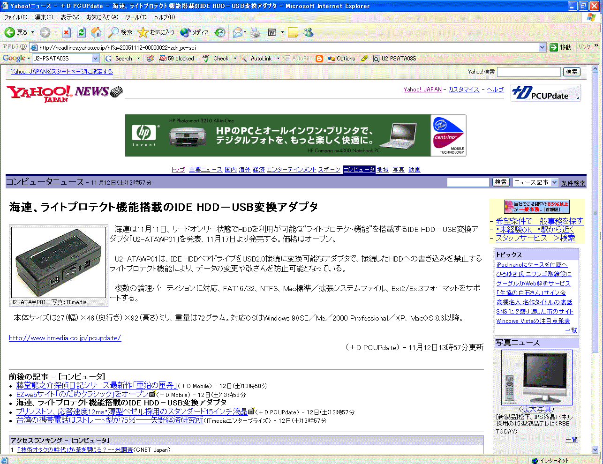Click the 59 blocked popup blocker button
Screen dimensions: 603x464
tap(176, 59)
